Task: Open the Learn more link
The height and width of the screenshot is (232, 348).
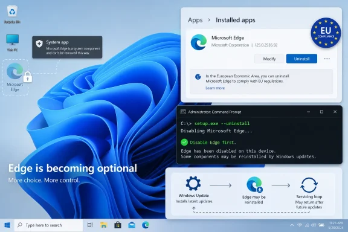Action: point(215,88)
